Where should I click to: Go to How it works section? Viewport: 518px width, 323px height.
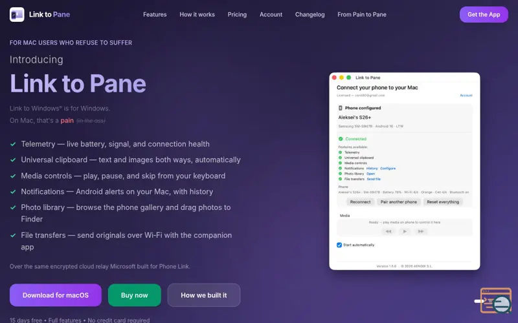coord(197,14)
